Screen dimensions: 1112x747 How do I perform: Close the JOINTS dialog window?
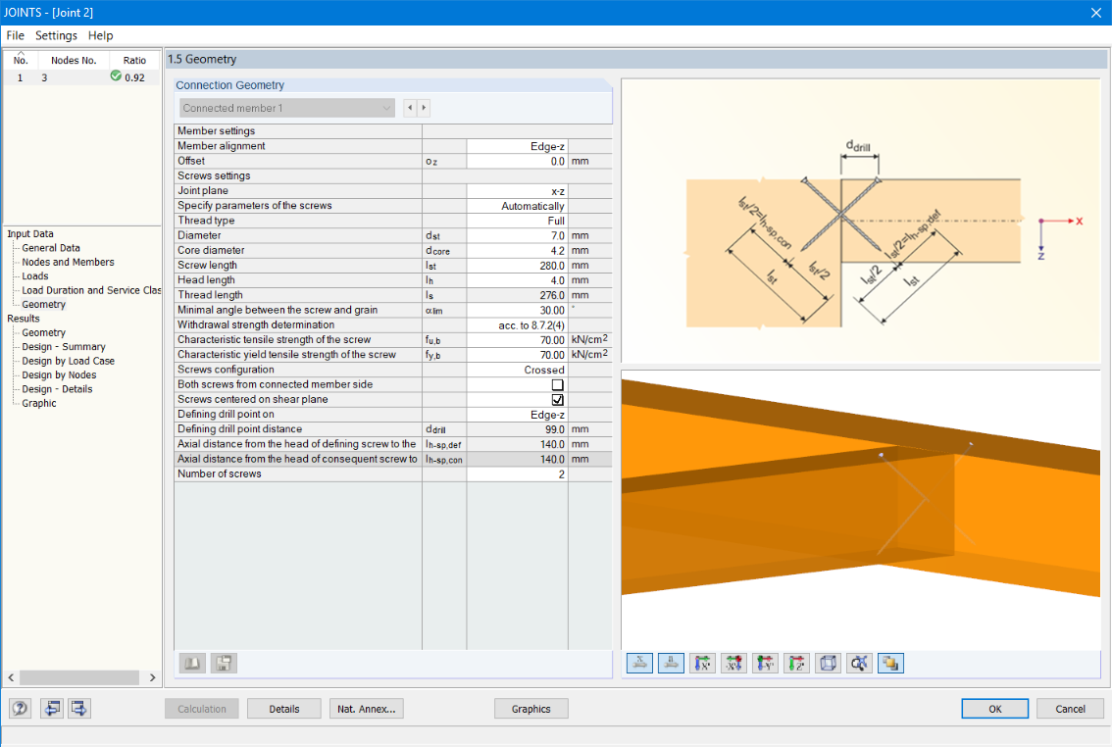click(1095, 13)
